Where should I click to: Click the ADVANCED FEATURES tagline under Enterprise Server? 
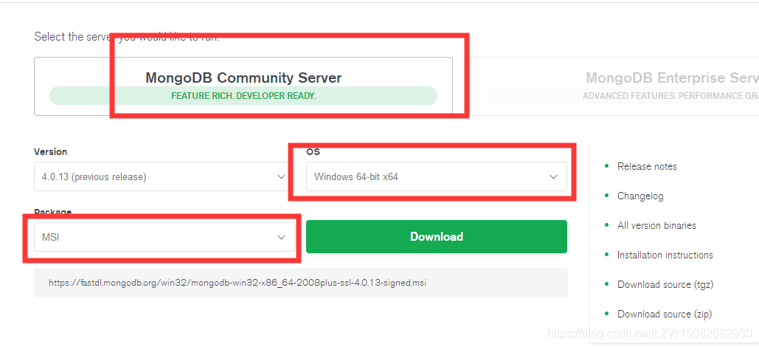click(x=670, y=96)
